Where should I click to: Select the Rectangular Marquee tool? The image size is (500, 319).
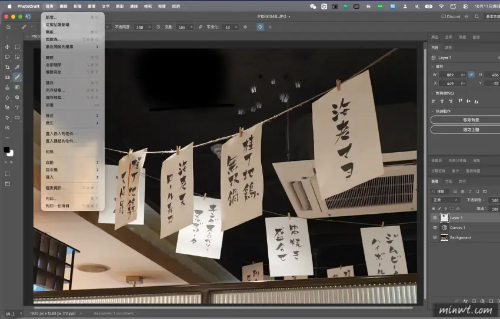17,47
